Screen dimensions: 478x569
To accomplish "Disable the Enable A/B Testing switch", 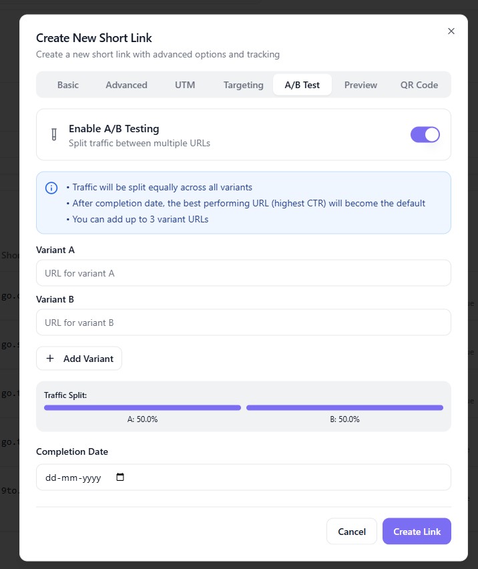I will click(425, 134).
